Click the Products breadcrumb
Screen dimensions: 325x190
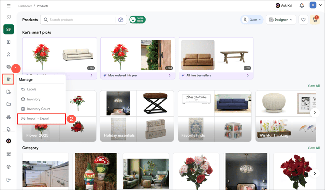[x=43, y=6]
